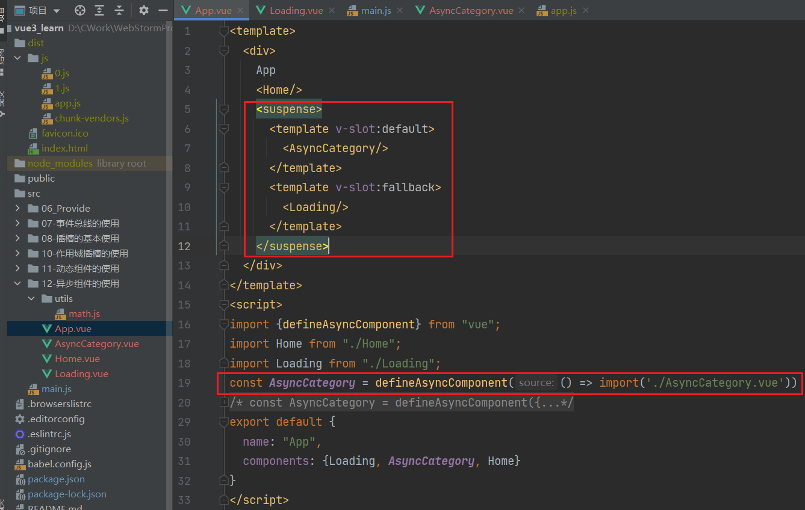Viewport: 805px width, 510px height.
Task: Click line number 19 in the gutter
Action: 184,382
